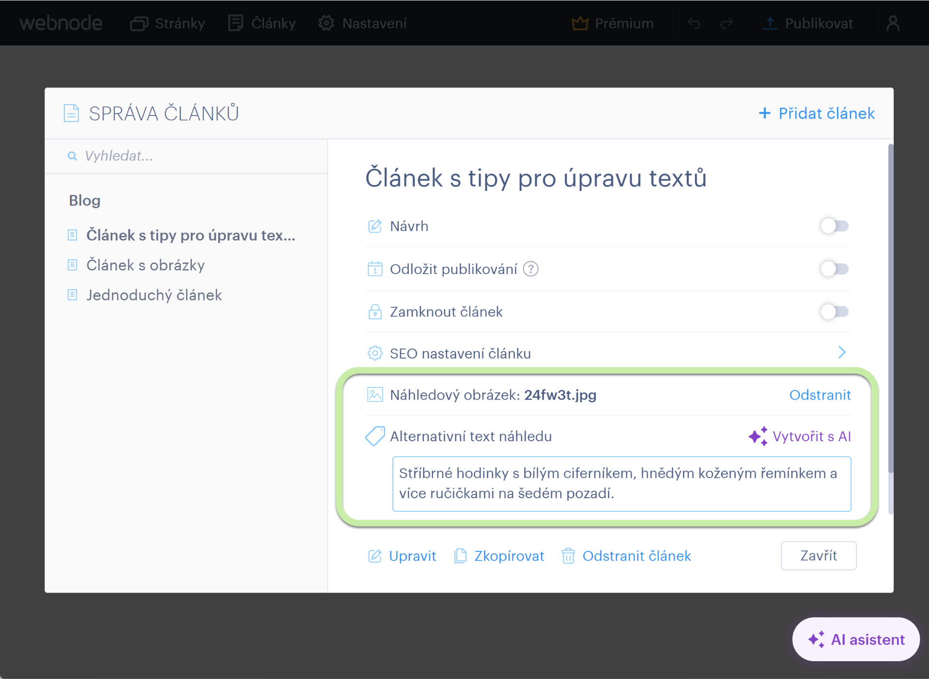The width and height of the screenshot is (929, 679).
Task: Click Zkopírovat copy link
Action: click(499, 556)
